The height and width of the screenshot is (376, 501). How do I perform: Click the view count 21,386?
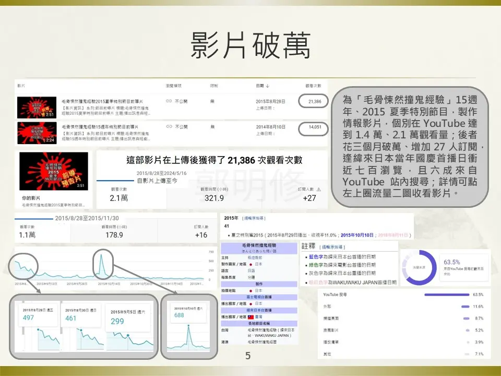coord(315,101)
